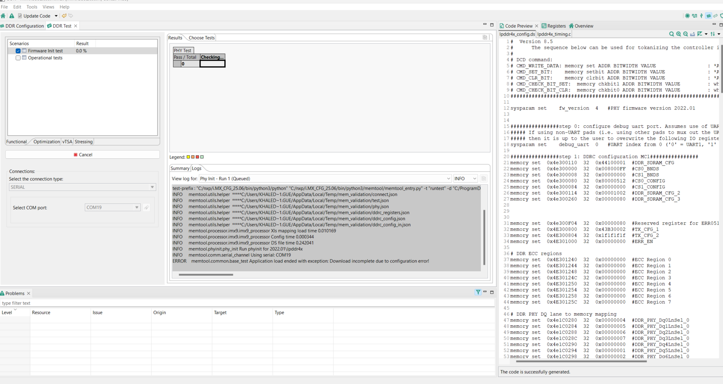Screen dimensions: 723x384
Task: Switch to the Summary tab
Action: coord(180,169)
